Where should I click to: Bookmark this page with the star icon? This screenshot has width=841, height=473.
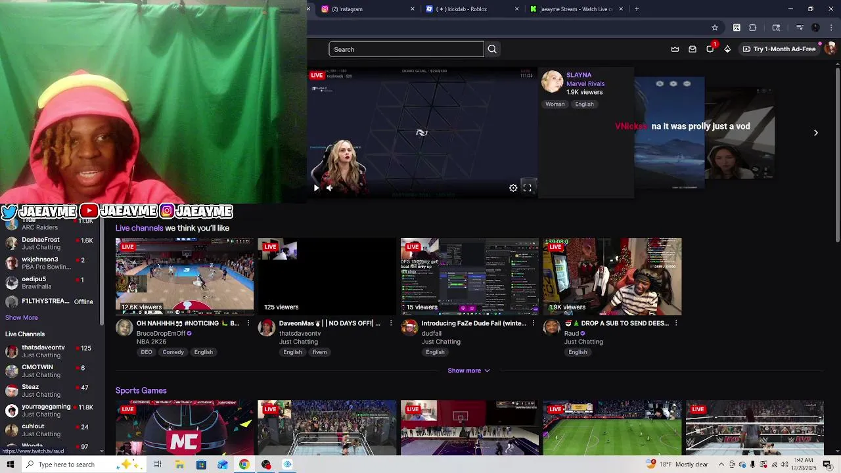[x=715, y=28]
